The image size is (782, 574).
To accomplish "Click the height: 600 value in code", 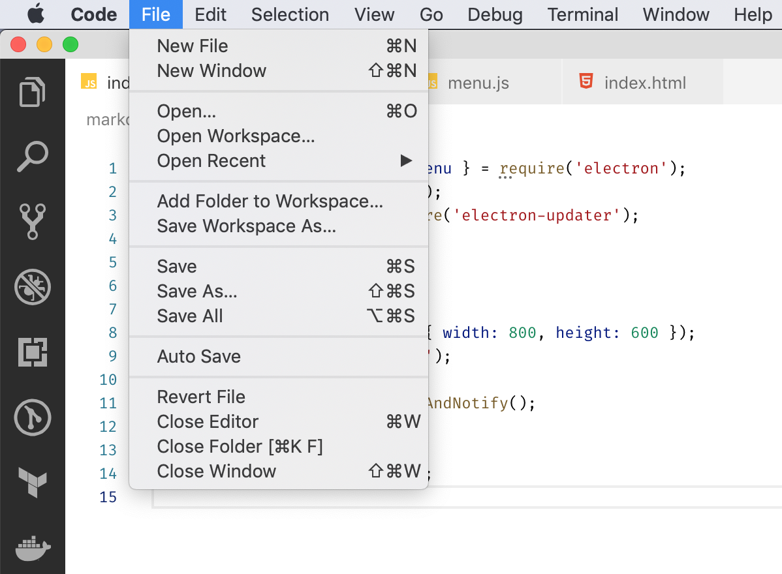I will 607,333.
